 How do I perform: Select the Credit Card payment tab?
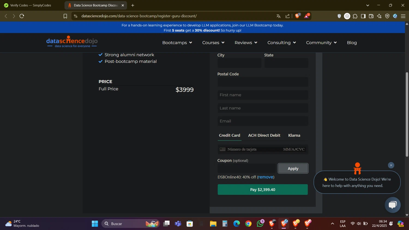230,135
